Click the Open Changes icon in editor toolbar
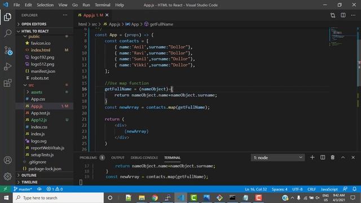 tap(333, 15)
